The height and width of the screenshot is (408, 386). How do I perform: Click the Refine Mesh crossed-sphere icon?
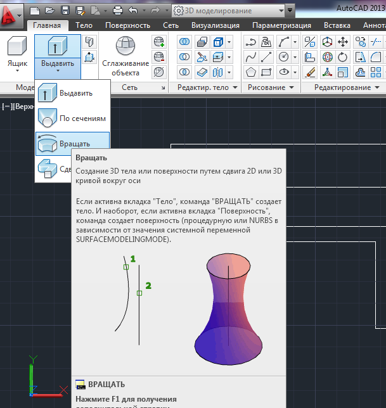[x=158, y=72]
